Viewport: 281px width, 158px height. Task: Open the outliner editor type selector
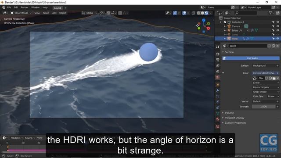point(220,13)
